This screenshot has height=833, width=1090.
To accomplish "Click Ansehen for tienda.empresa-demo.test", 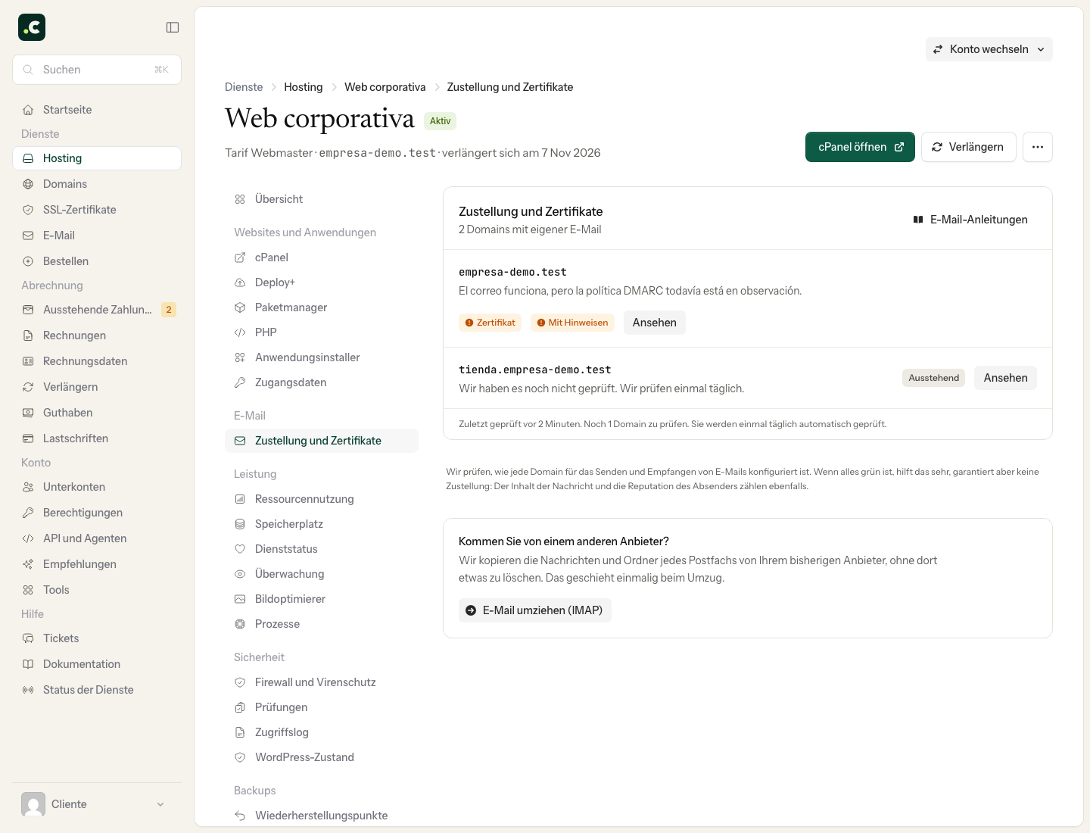I will coord(1005,378).
